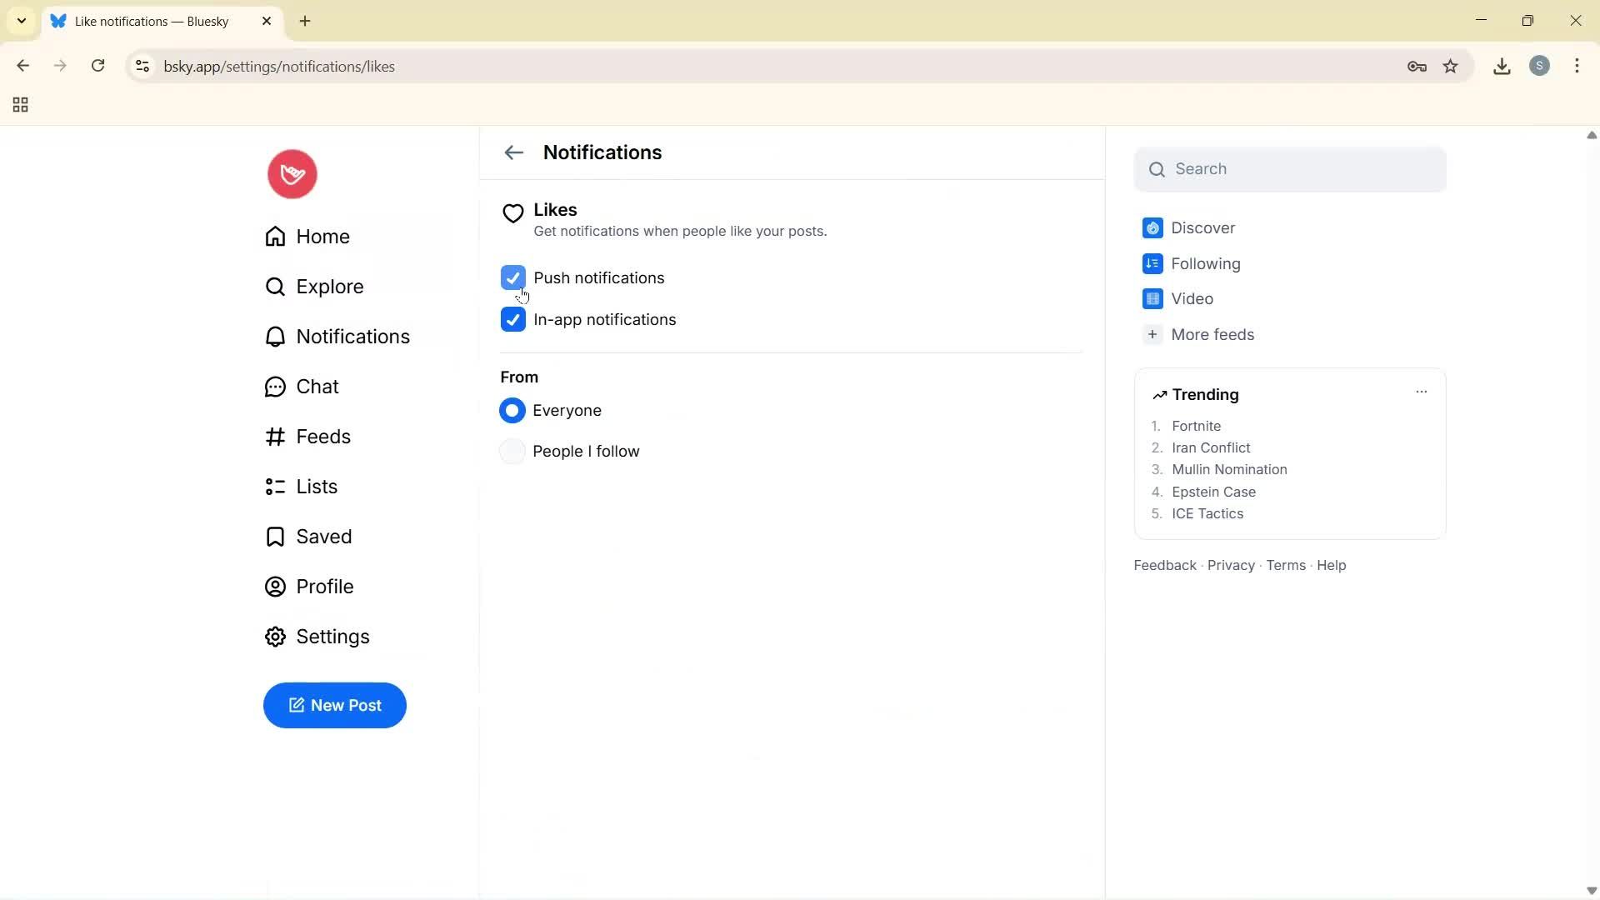
Task: Uncheck In-app notifications
Action: pos(512,319)
